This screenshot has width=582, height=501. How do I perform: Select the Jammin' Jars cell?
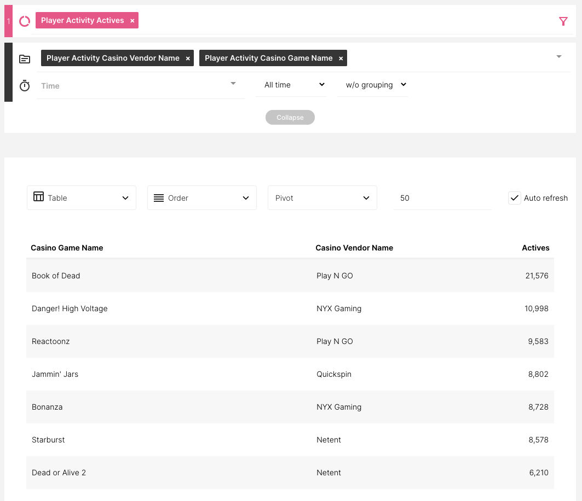(x=55, y=374)
